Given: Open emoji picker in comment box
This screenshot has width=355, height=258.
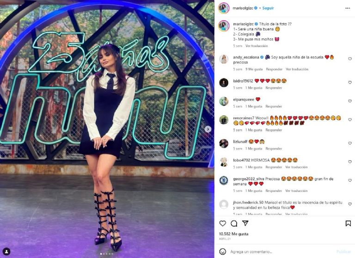Looking at the screenshot, I should (223, 252).
